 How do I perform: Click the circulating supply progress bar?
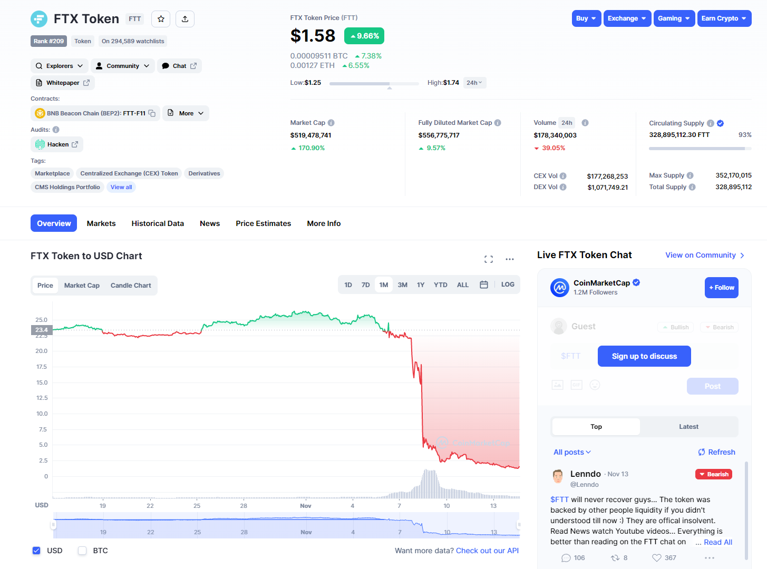pos(700,149)
